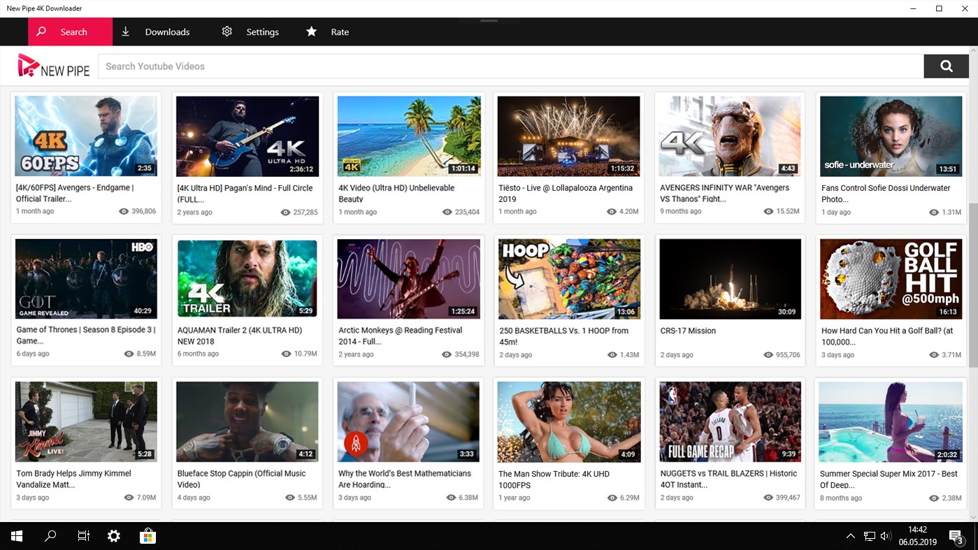Click title "Arctic Monkeys @ Reading Festival 2014"

(x=401, y=336)
